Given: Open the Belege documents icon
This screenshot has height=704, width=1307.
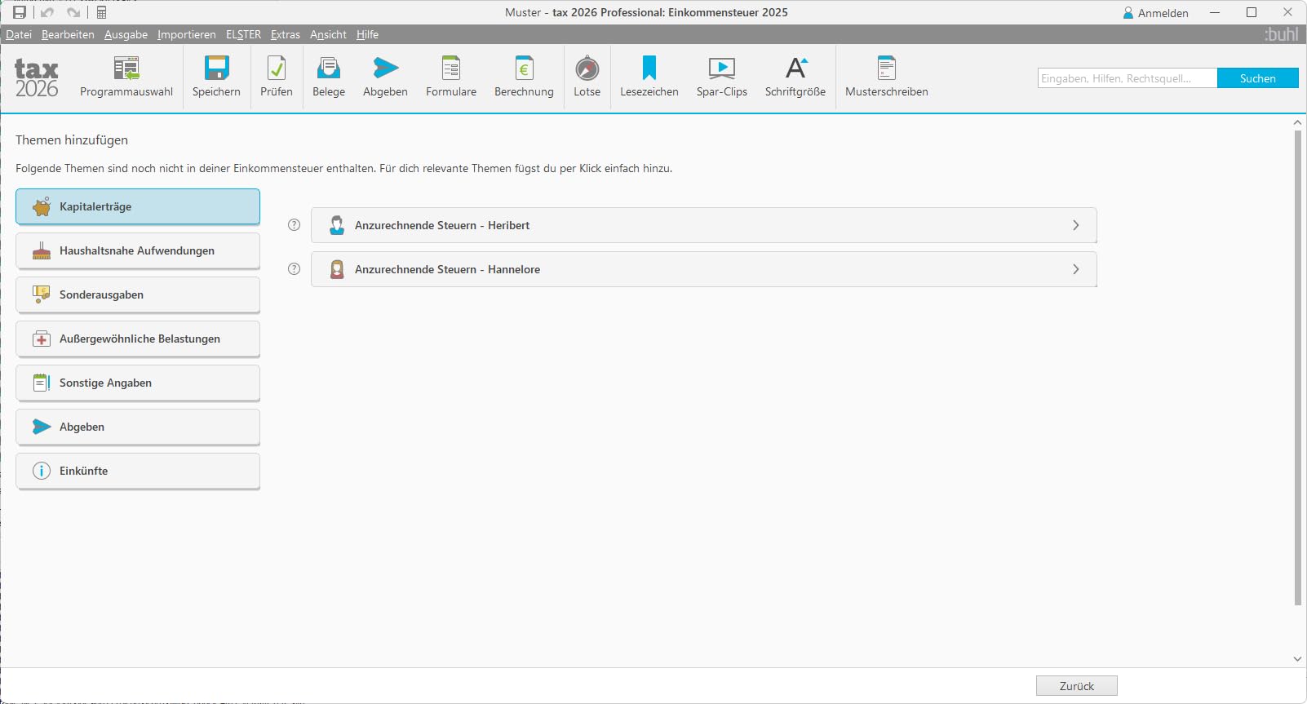Looking at the screenshot, I should click(329, 69).
